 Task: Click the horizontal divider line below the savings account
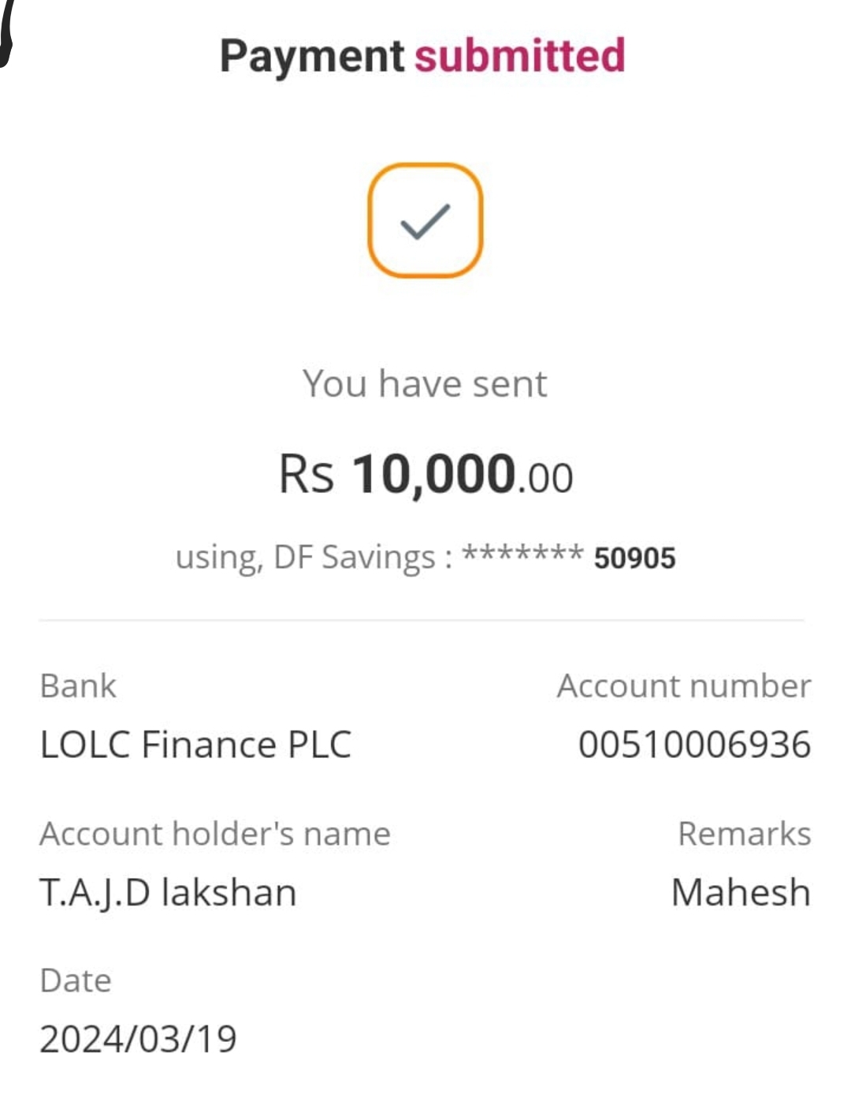(x=422, y=621)
